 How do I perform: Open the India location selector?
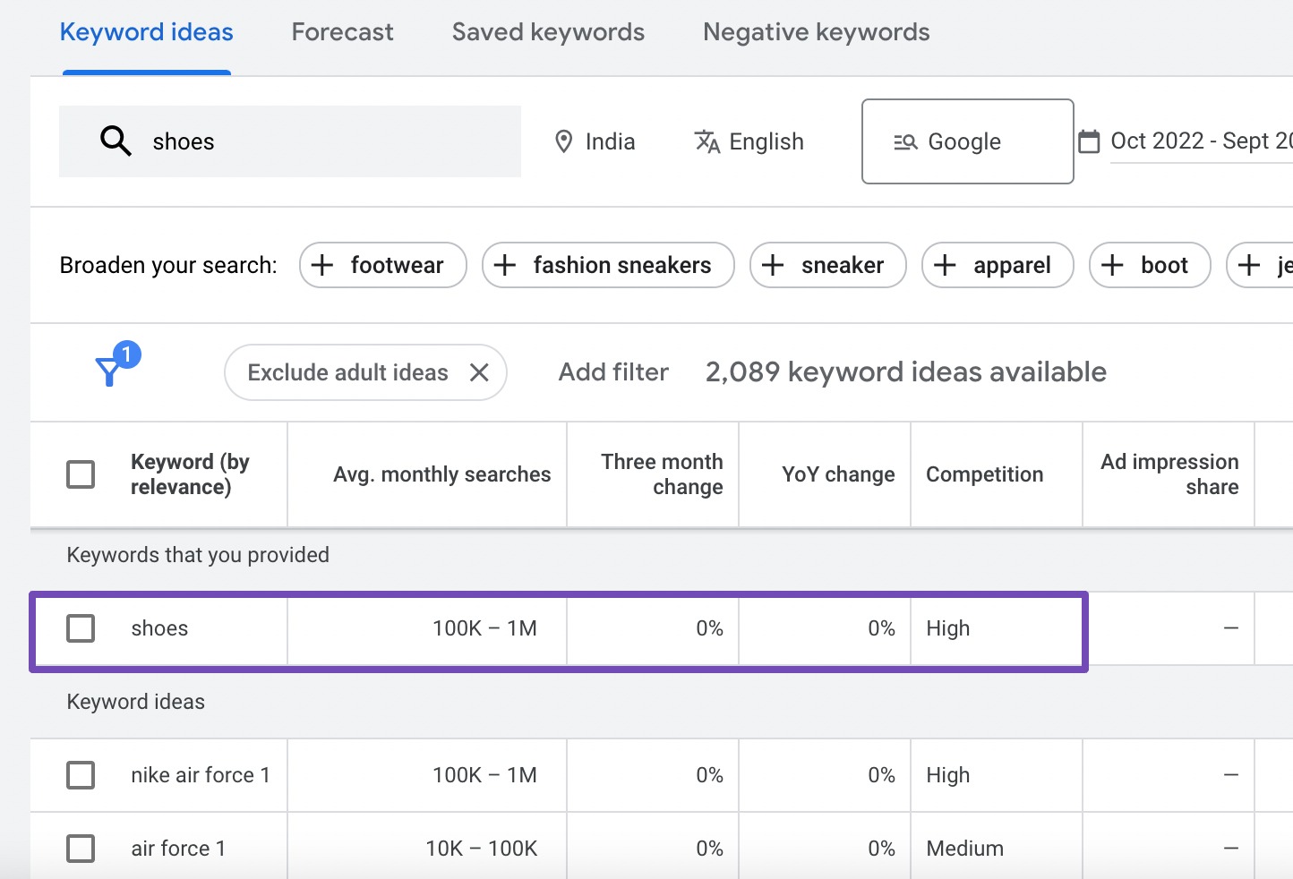click(x=610, y=141)
